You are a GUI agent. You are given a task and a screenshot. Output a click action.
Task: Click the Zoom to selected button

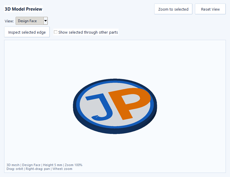pyautogui.click(x=173, y=9)
